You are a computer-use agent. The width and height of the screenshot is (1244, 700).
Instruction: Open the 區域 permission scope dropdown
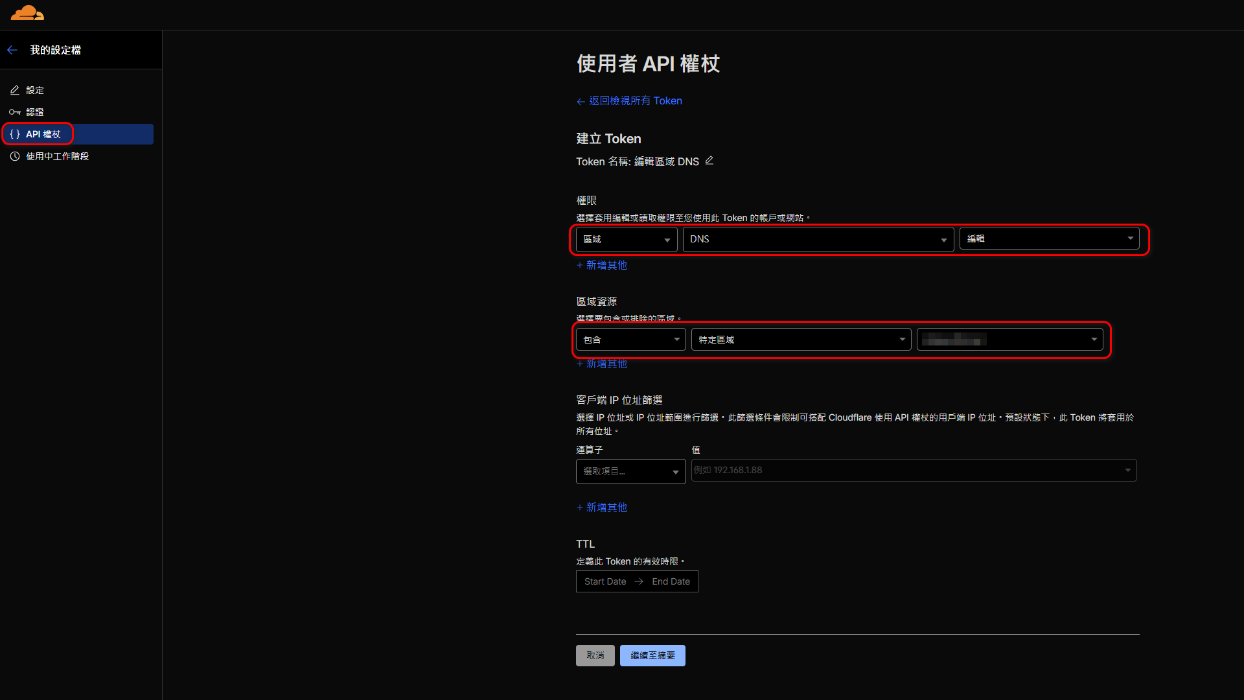(627, 239)
